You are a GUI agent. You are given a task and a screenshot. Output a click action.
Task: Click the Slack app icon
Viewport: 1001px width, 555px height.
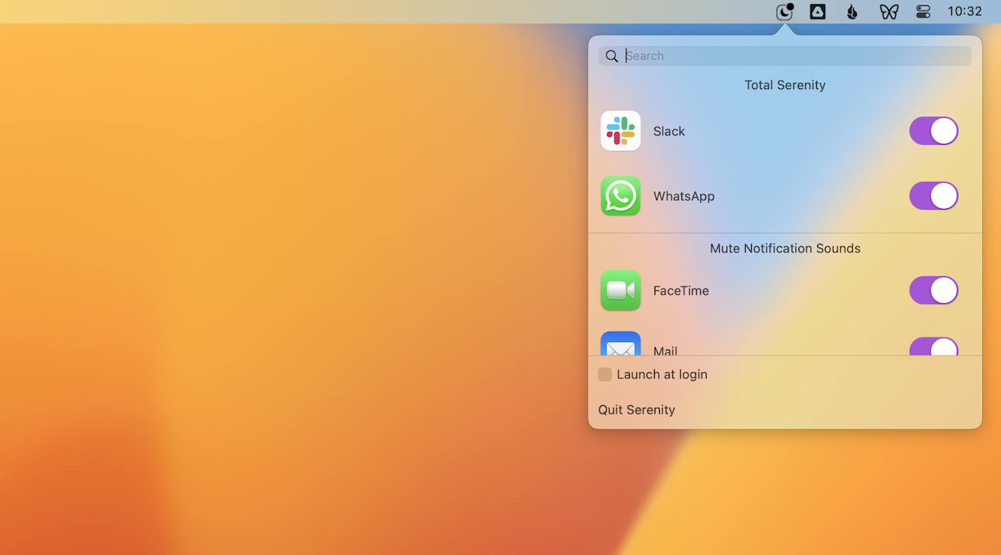coord(620,131)
